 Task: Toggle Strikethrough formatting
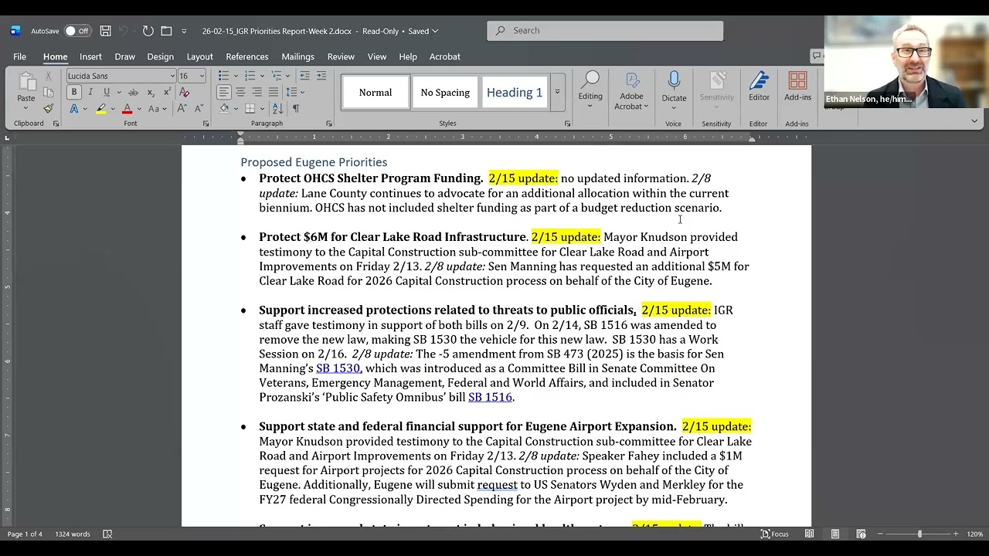[x=131, y=92]
